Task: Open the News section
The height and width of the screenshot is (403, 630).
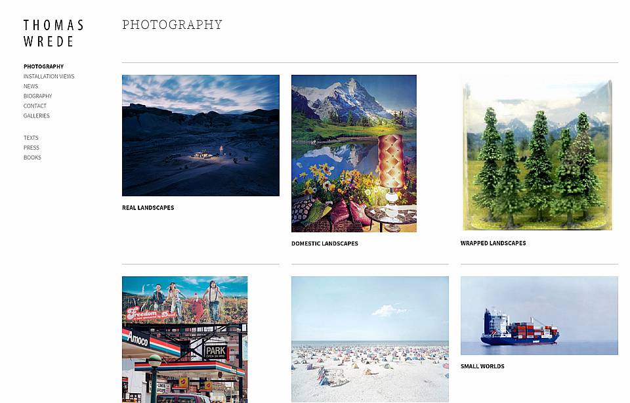Action: click(x=31, y=86)
